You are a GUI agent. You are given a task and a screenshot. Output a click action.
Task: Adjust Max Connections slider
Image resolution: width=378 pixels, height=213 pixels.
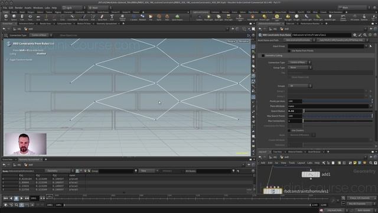tap(338, 121)
